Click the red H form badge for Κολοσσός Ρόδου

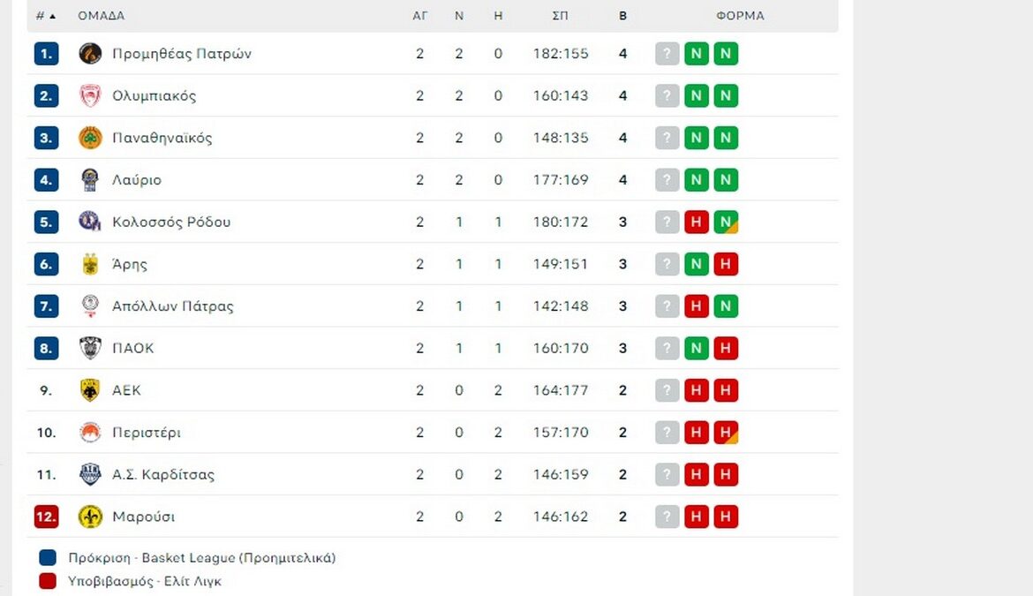697,222
